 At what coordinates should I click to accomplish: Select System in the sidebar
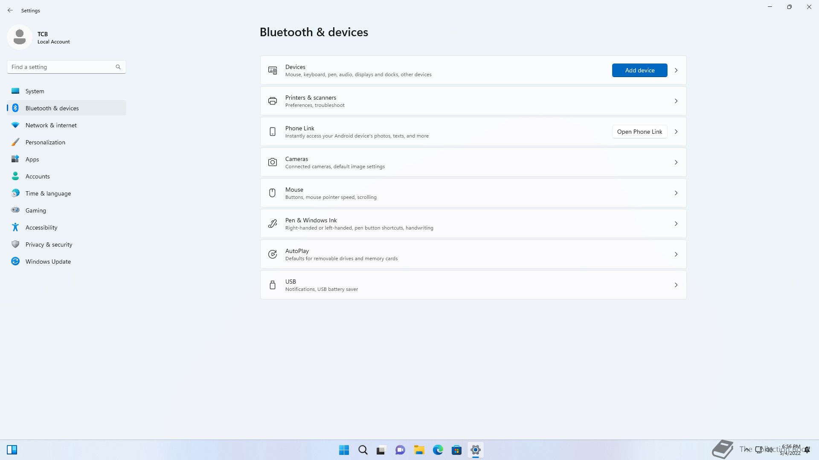click(x=67, y=91)
